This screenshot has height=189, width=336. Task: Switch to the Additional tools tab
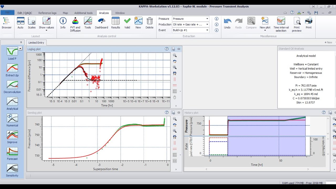(83, 13)
